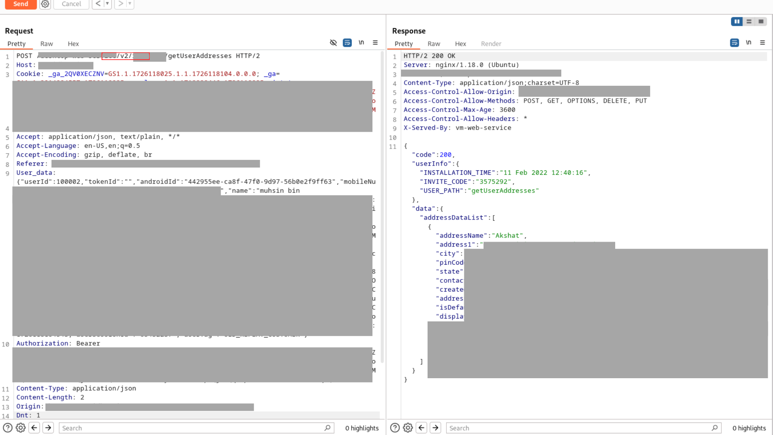Open Response panel hamburger menu
The image size is (773, 435).
(x=763, y=42)
